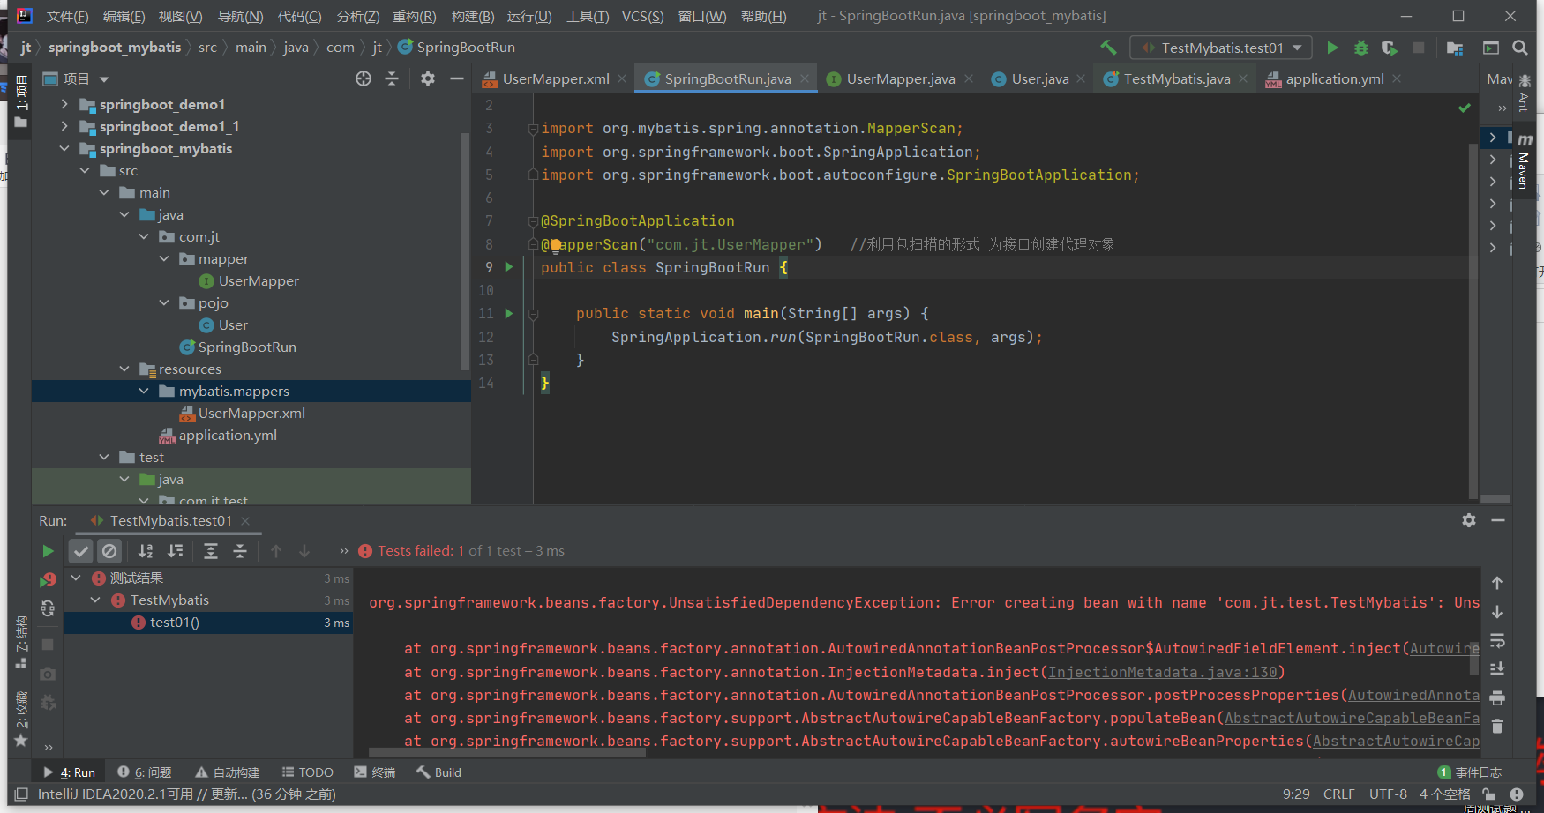The height and width of the screenshot is (813, 1544).
Task: Start debugging with the green bug icon
Action: pyautogui.click(x=1361, y=48)
